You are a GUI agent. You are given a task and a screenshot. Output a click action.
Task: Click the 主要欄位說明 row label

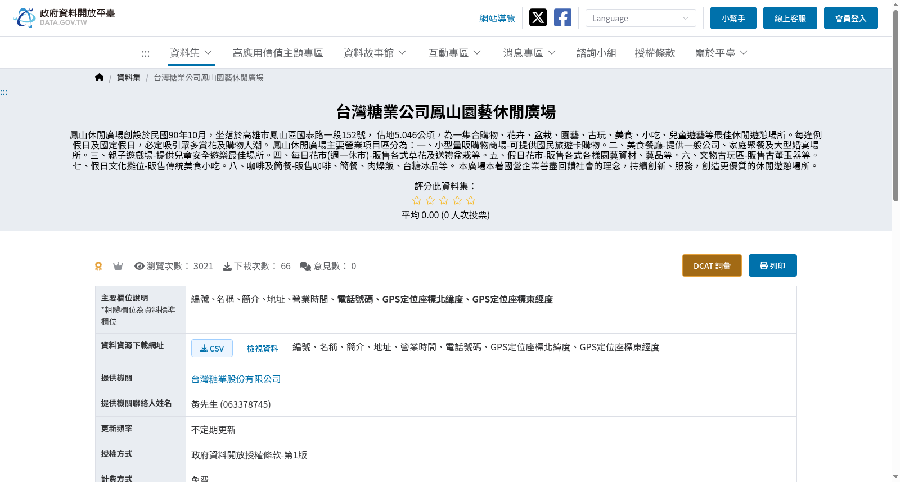point(125,298)
